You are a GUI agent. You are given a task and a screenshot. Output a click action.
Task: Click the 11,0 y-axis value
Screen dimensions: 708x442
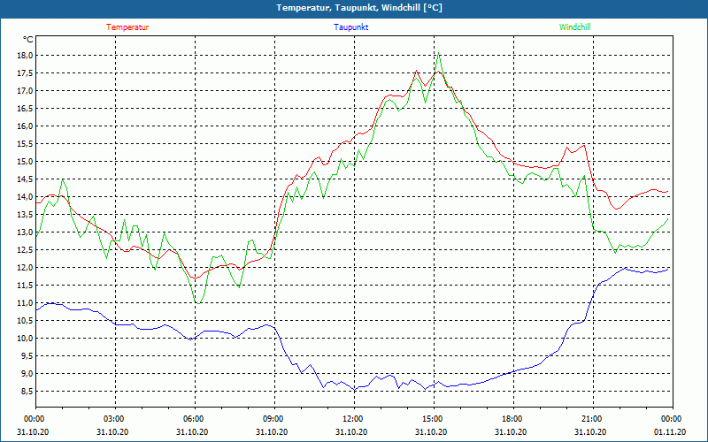click(x=26, y=302)
